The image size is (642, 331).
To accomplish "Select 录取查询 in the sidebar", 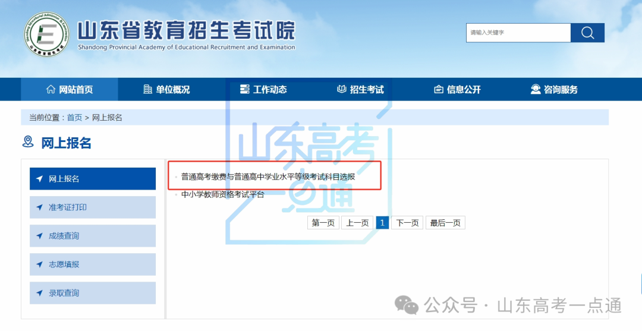I will pos(93,293).
